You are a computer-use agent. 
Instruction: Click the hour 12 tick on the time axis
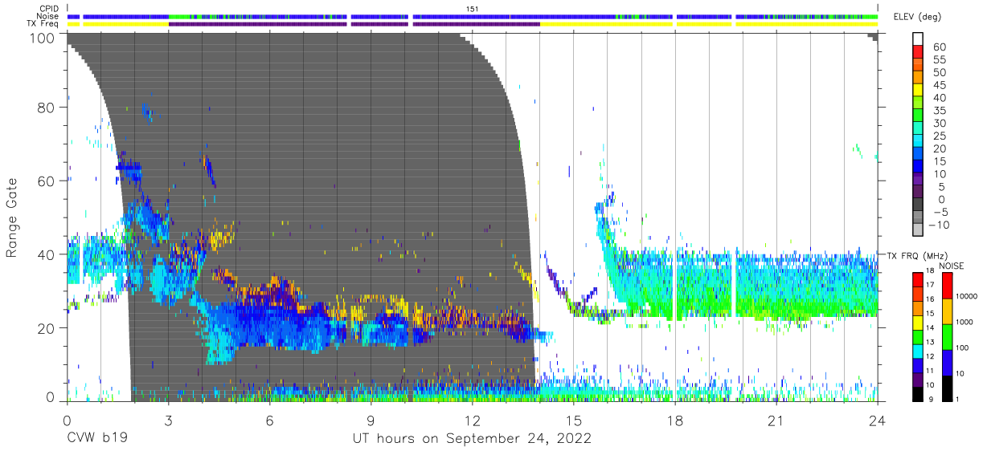[472, 420]
